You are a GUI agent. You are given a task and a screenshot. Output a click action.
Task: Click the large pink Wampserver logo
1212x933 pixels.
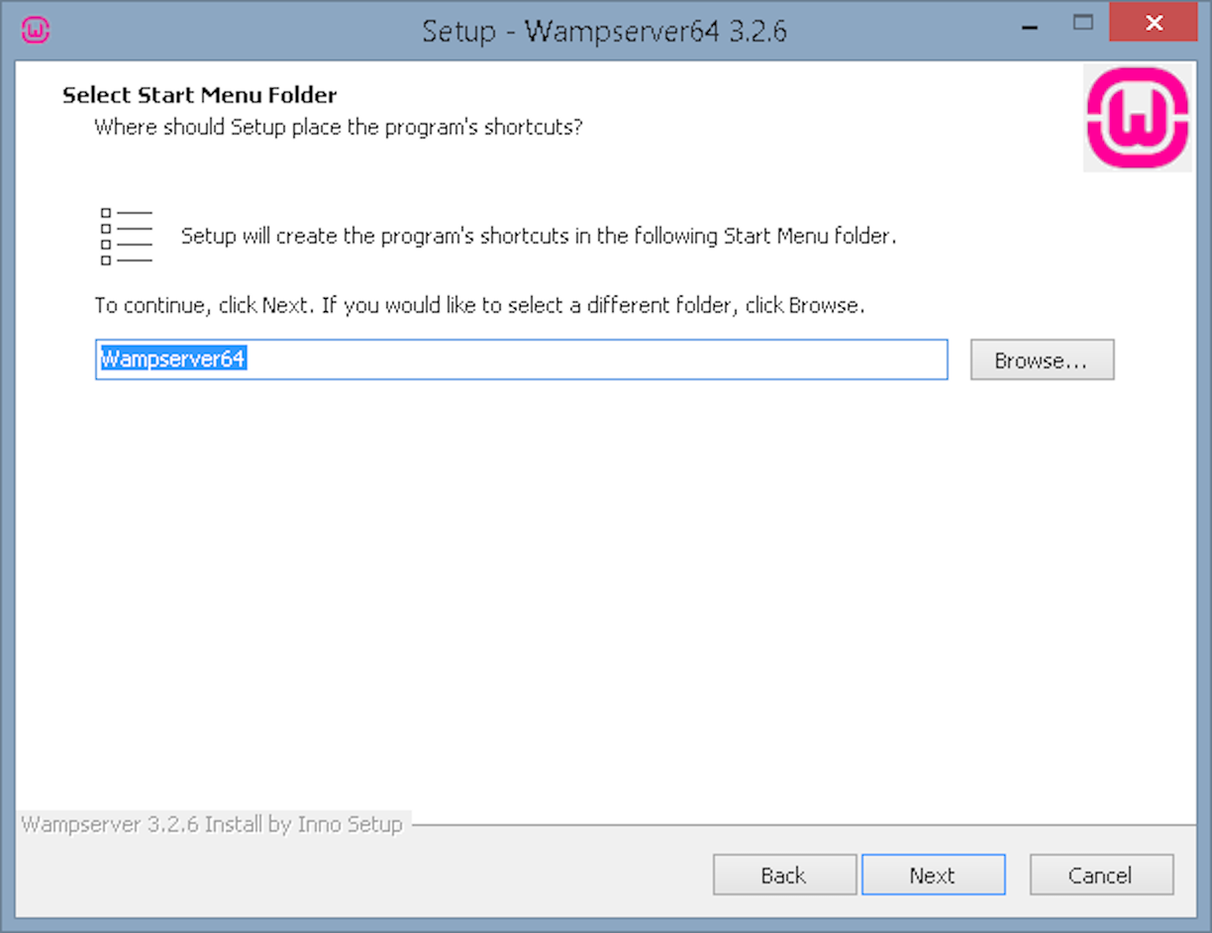coord(1138,118)
